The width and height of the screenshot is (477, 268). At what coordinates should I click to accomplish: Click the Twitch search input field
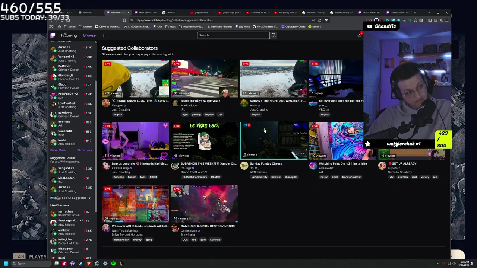(x=233, y=35)
